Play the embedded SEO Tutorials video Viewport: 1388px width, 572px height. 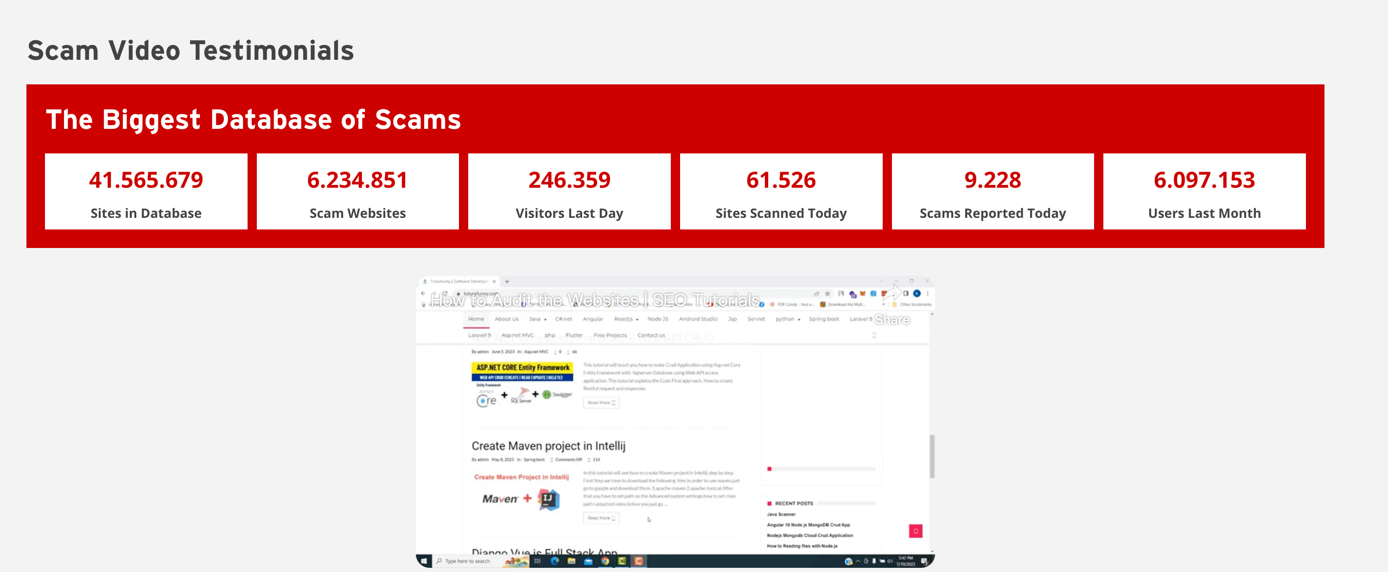pos(675,422)
